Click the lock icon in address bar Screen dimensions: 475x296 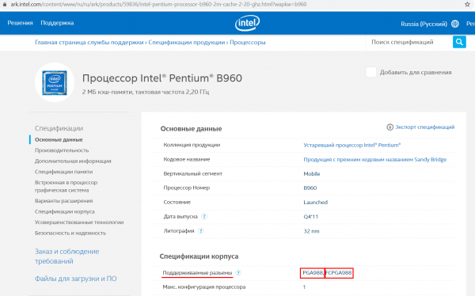click(5, 4)
